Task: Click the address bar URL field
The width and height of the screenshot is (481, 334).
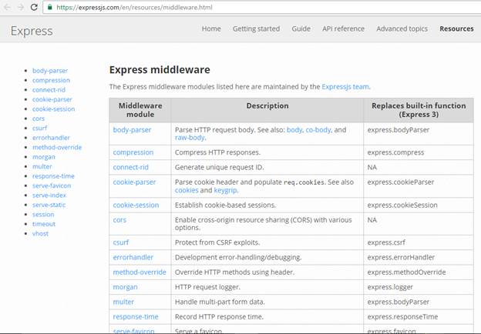Action: pyautogui.click(x=264, y=8)
